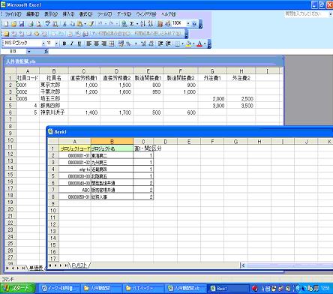Click row 6 header in Book1
The image size is (333, 294).
52,183
